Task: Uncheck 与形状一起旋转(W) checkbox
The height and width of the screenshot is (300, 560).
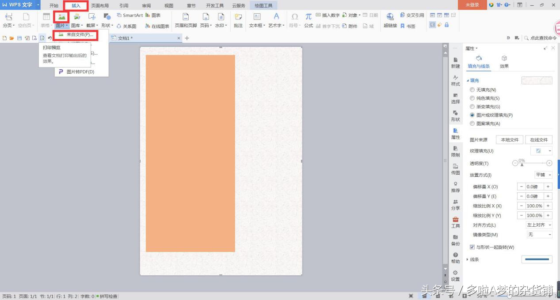Action: (472, 247)
